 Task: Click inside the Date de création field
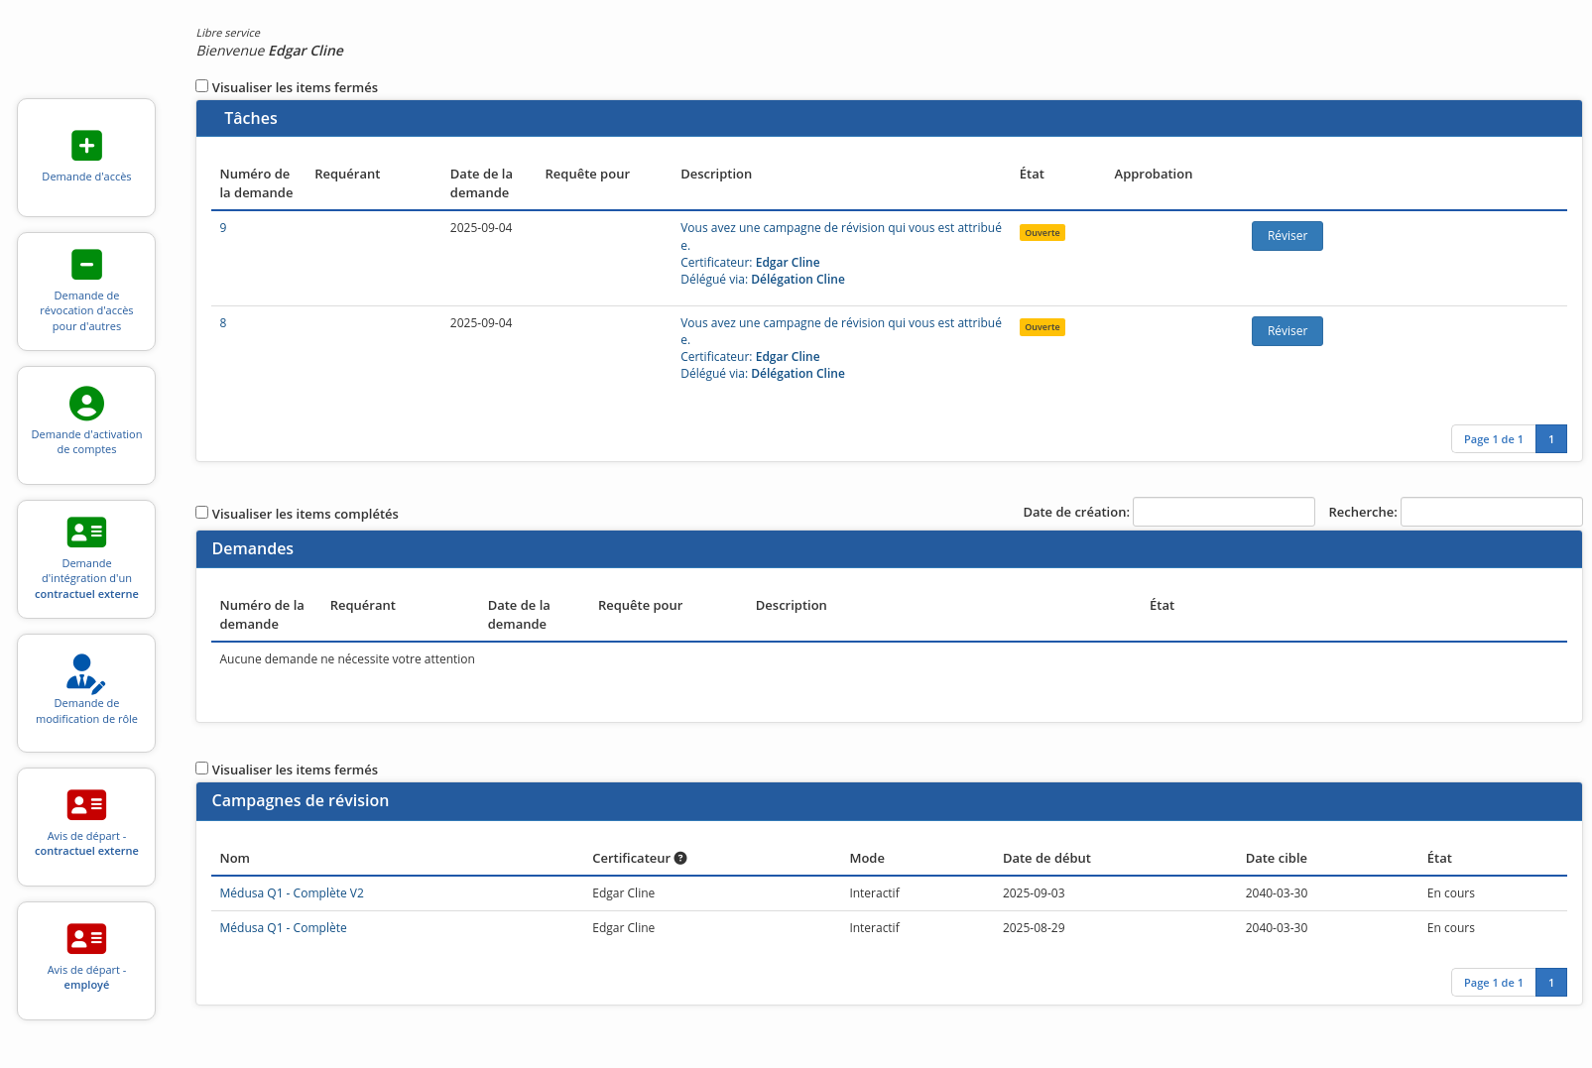(1223, 512)
